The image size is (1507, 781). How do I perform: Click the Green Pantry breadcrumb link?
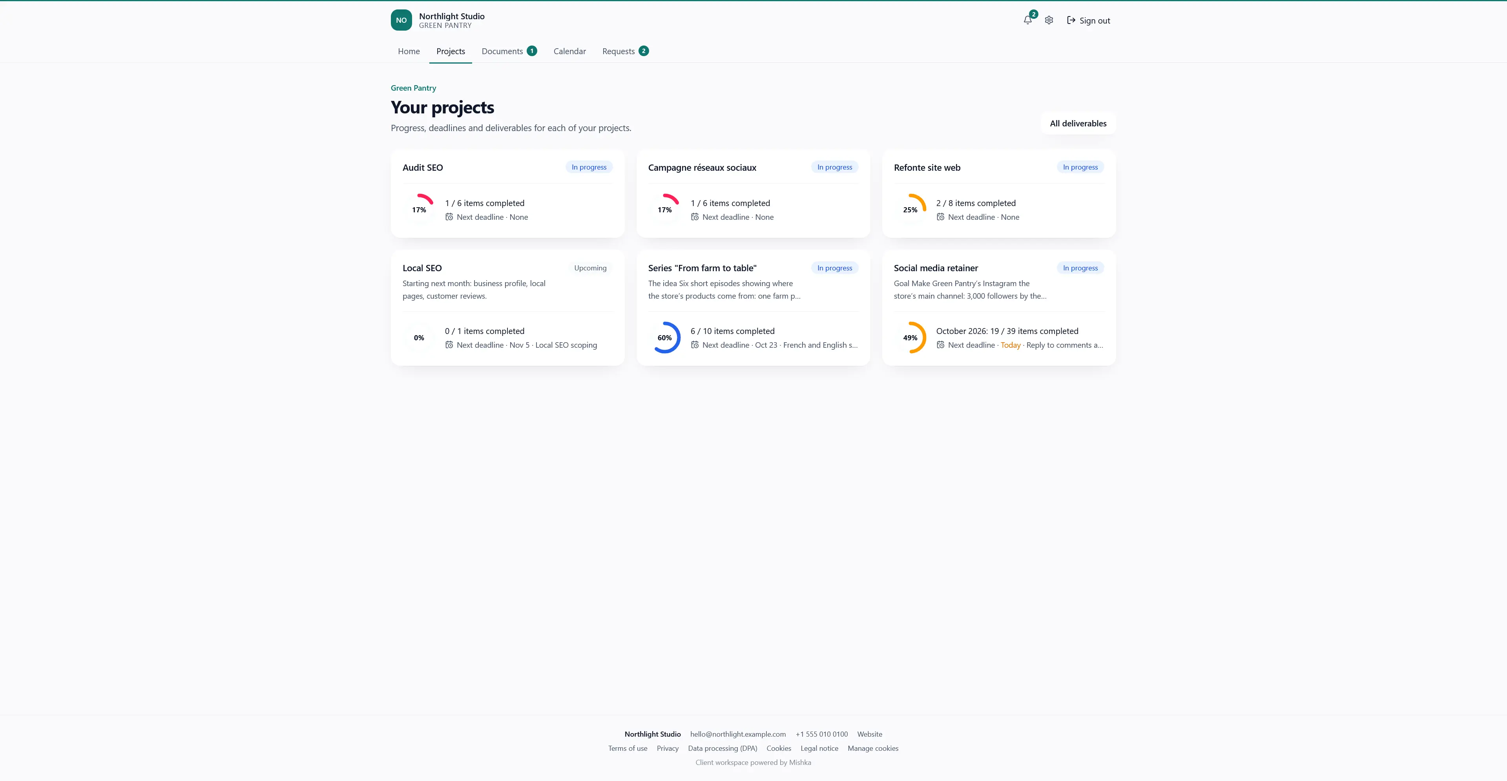click(414, 88)
